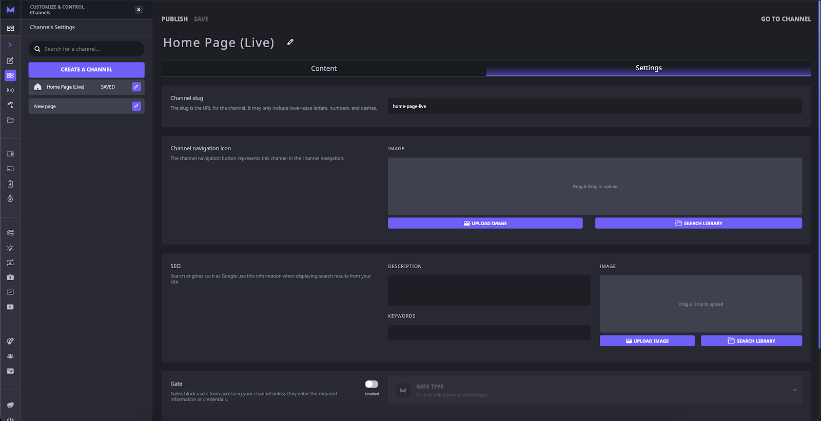Open the lightbulb insights icon
The width and height of the screenshot is (821, 421).
click(10, 248)
